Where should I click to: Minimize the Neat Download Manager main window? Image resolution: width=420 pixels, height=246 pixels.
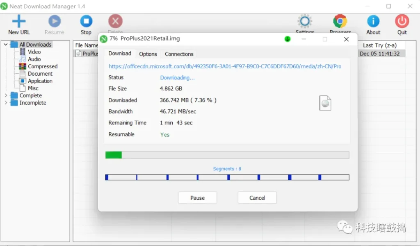pos(367,6)
